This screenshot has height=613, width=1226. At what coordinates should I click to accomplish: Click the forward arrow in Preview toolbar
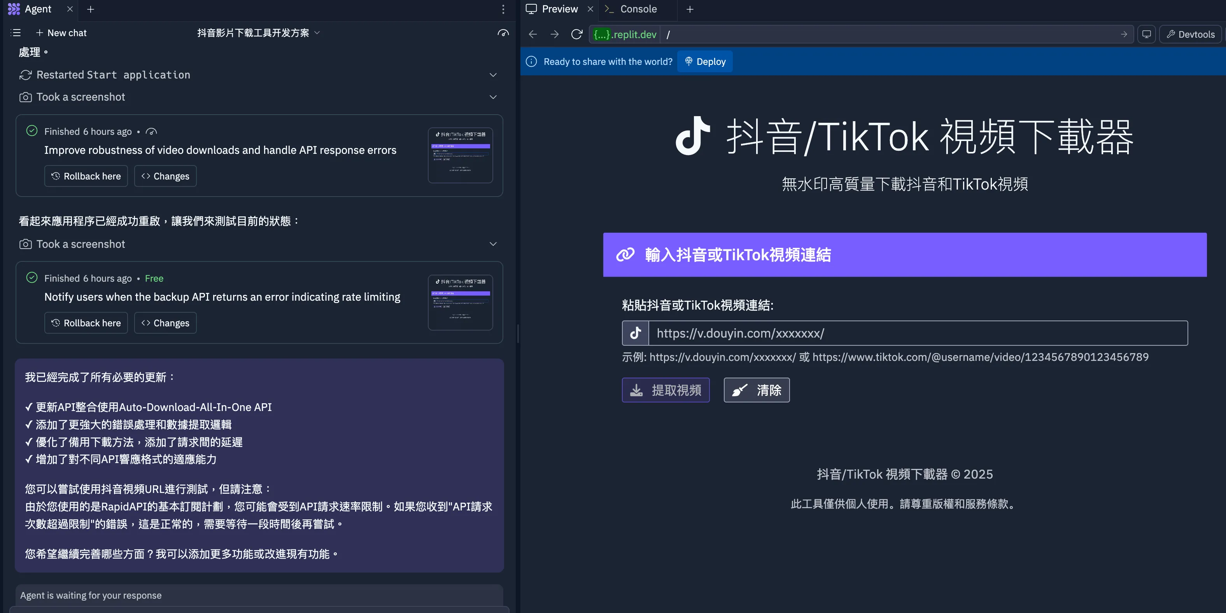pyautogui.click(x=554, y=34)
